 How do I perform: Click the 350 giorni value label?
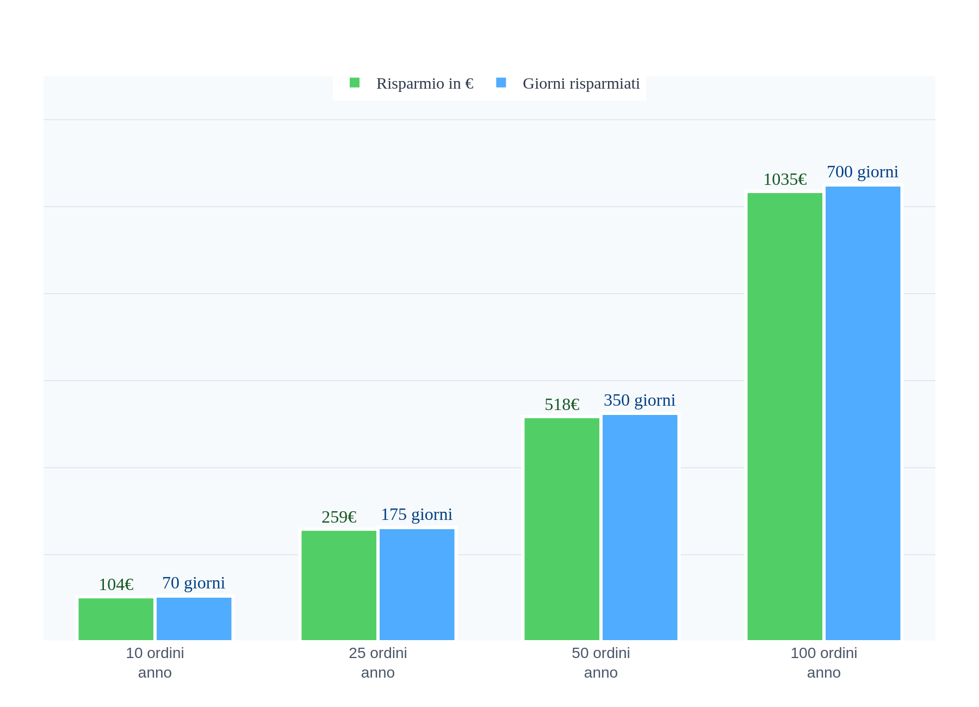[640, 400]
